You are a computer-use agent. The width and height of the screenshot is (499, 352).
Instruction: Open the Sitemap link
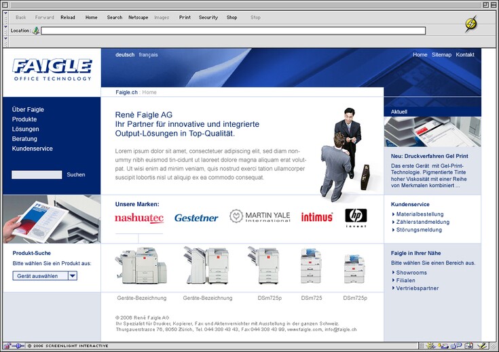pos(441,55)
